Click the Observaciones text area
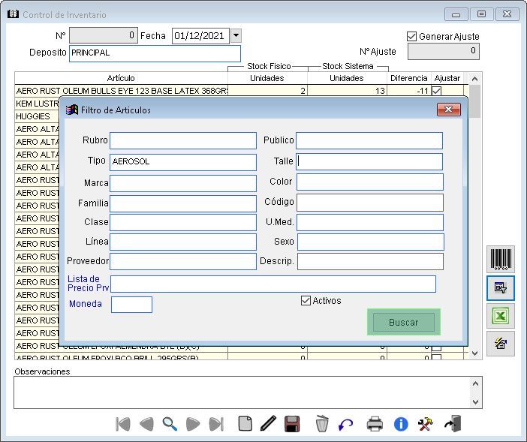527x442 pixels. pos(242,392)
